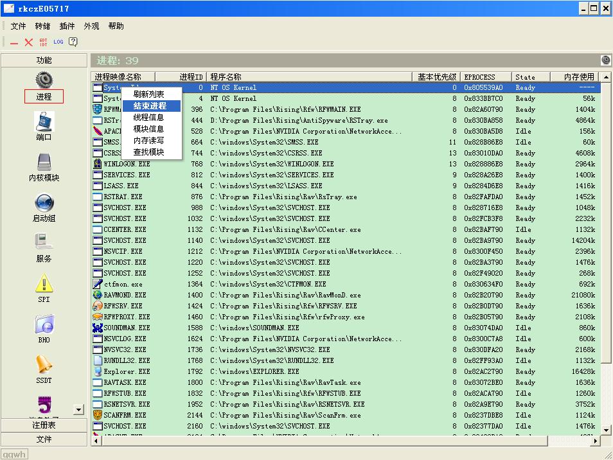This screenshot has width=613, height=460.
Task: Click the vertical scrollbar thumb
Action: [606, 223]
